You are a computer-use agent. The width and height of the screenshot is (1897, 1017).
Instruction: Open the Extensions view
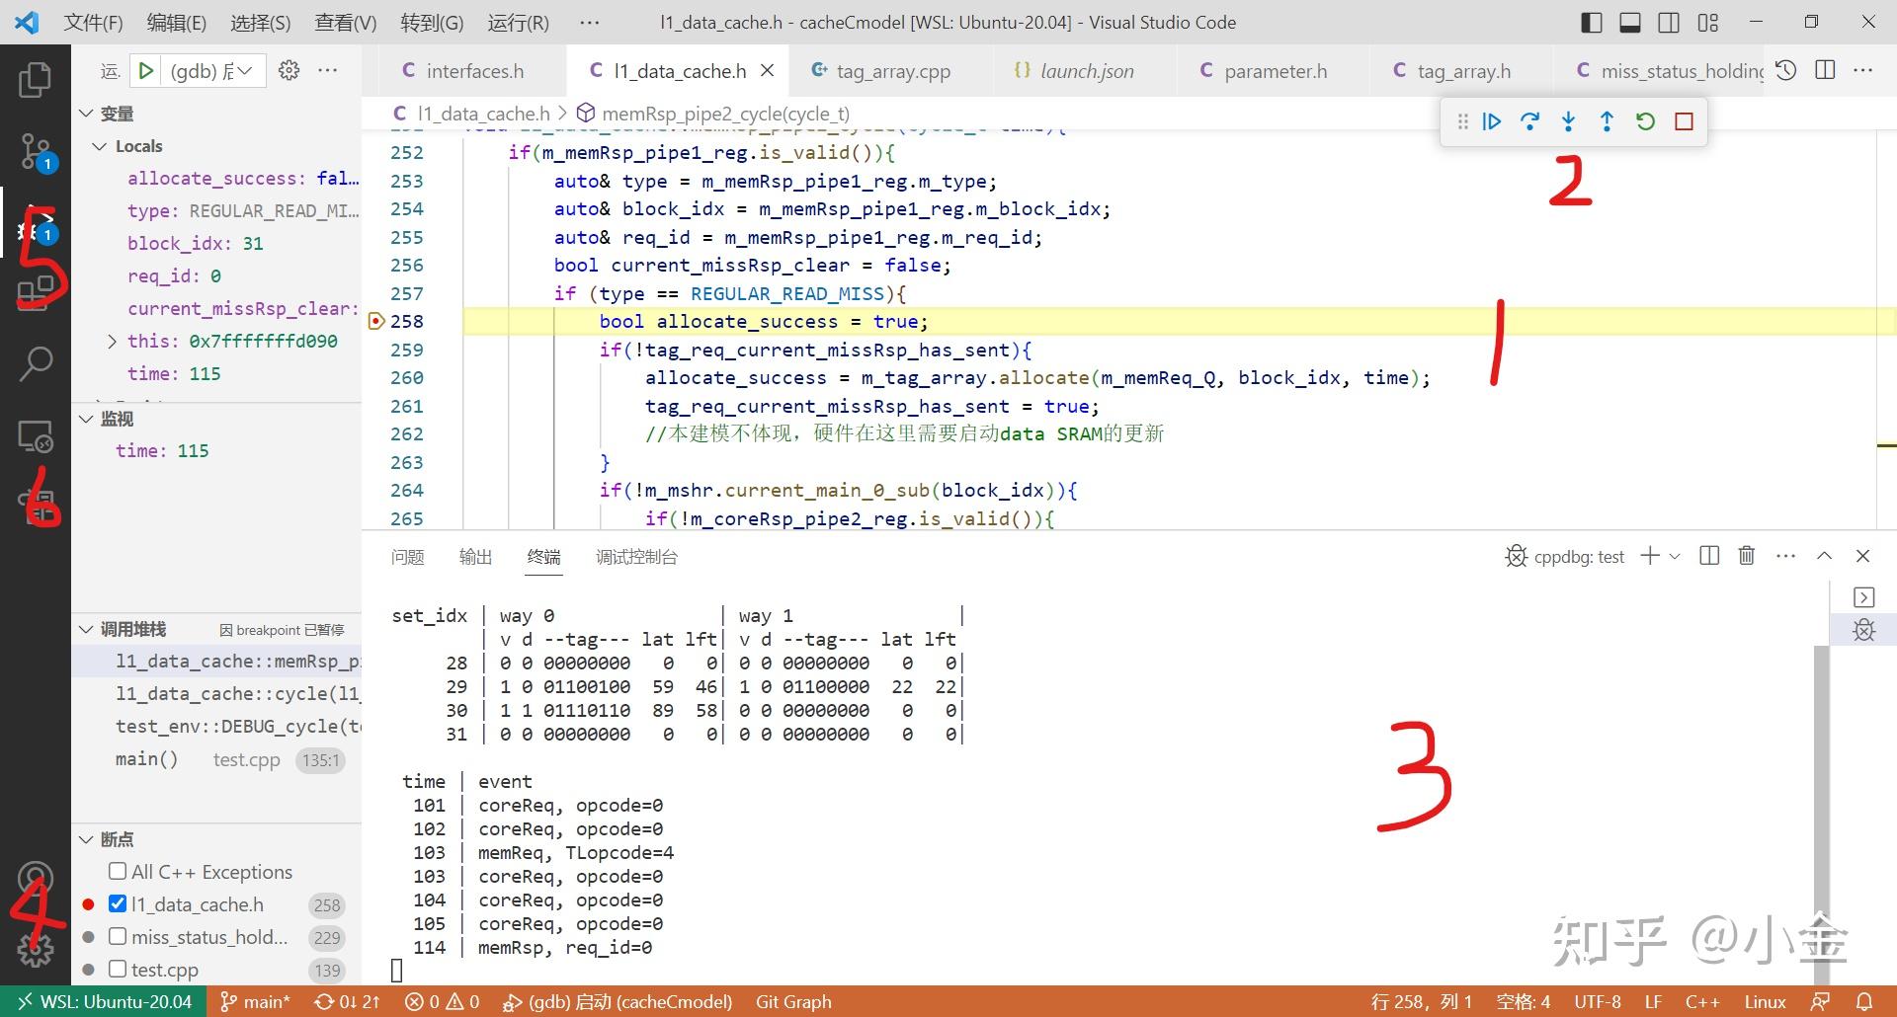(x=36, y=290)
